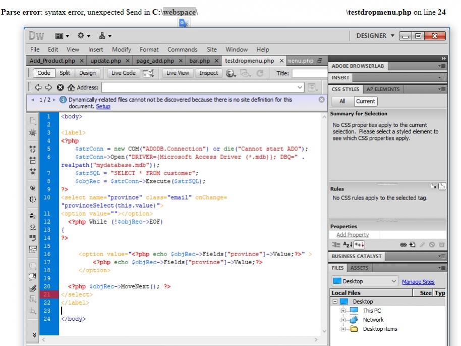Select All mode in CSS Styles
461x346 pixels.
point(342,101)
